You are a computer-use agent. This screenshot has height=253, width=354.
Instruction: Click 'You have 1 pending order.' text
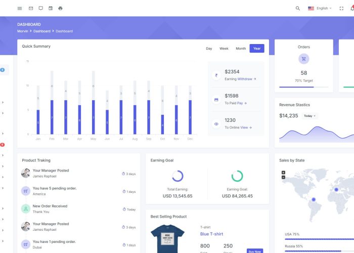[x=54, y=241]
